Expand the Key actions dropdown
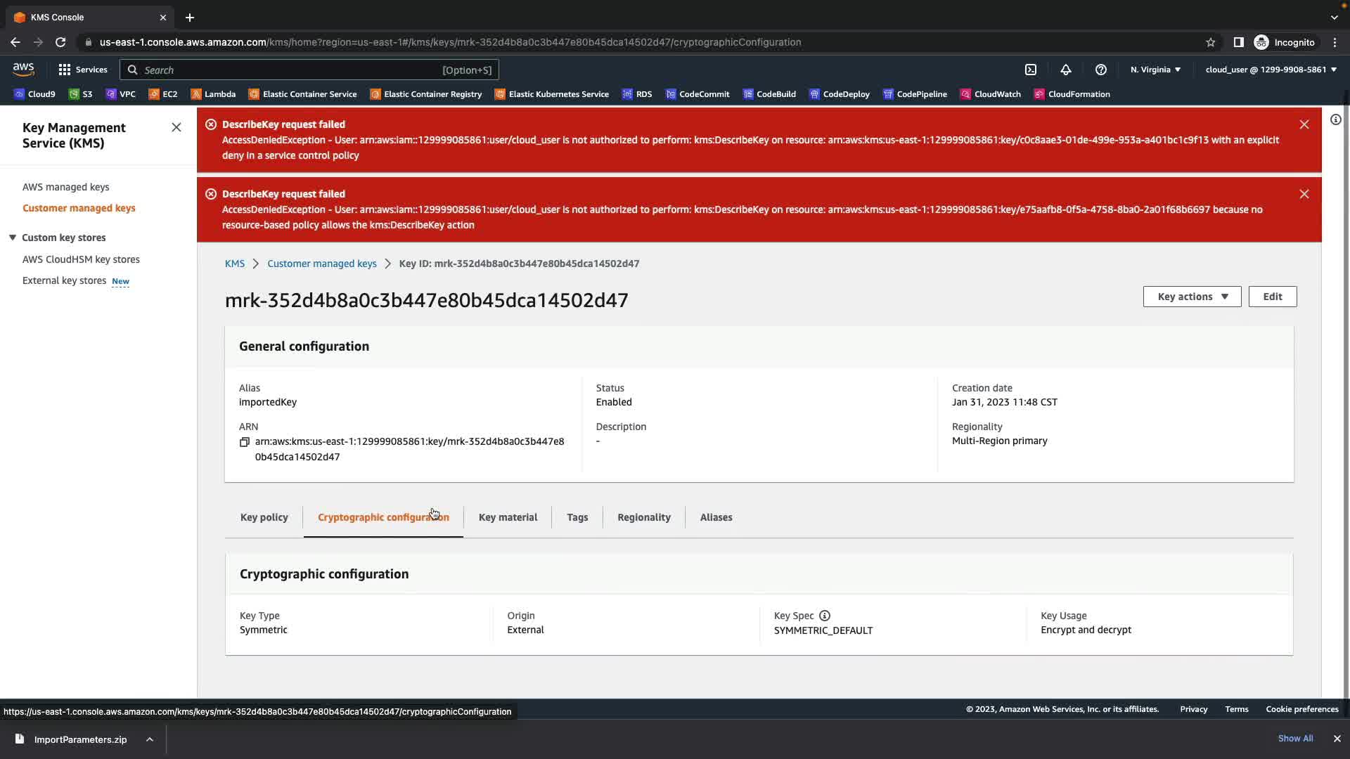 [1192, 297]
